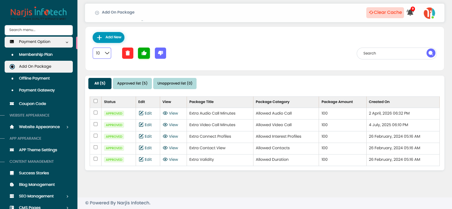
Task: Click edit icon for Extra Video Call Minutes
Action: click(141, 125)
